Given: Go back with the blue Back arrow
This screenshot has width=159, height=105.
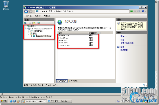Looking at the screenshot, I should click(26, 11).
